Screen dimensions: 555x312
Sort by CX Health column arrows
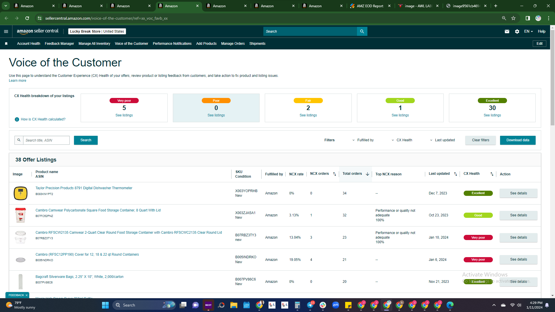492,174
